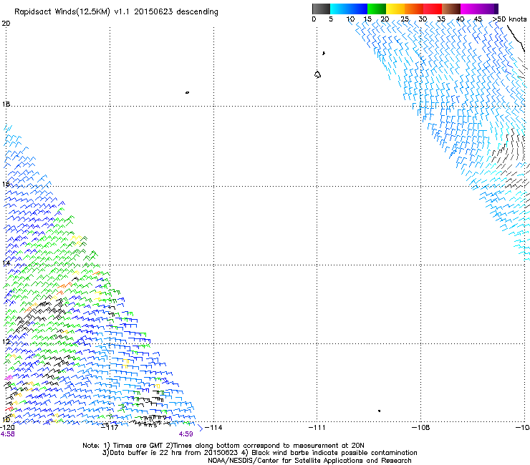Click the longitude label "-120" at bottom left

click(x=7, y=428)
